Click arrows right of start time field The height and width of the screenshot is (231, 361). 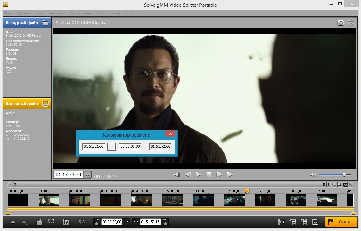pos(126,222)
